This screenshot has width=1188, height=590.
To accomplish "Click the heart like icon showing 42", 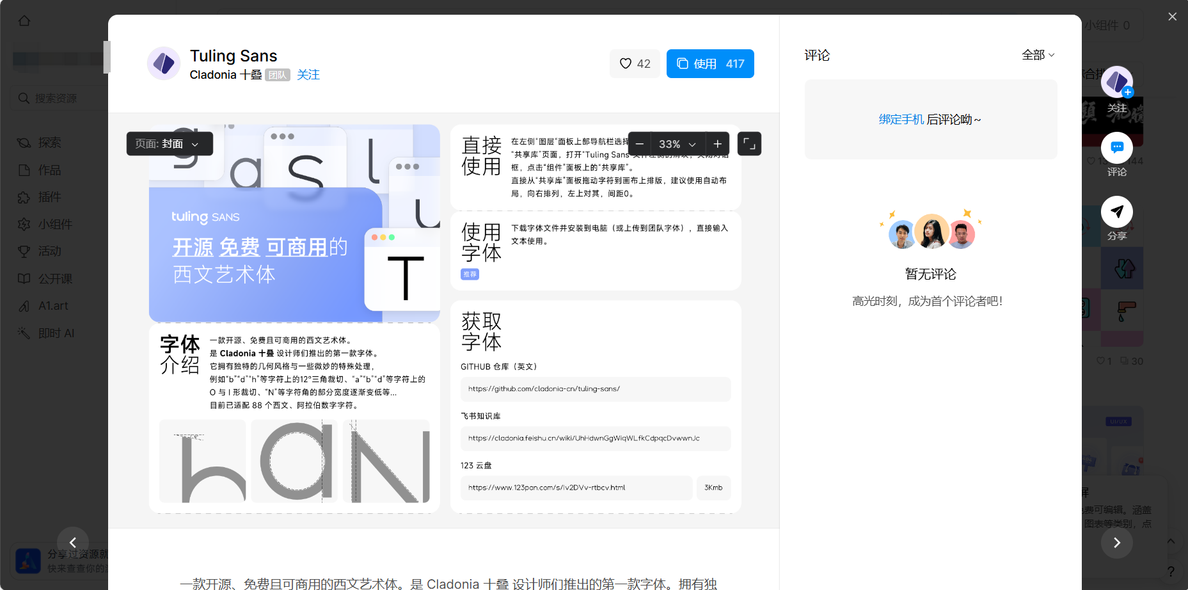I will 634,63.
